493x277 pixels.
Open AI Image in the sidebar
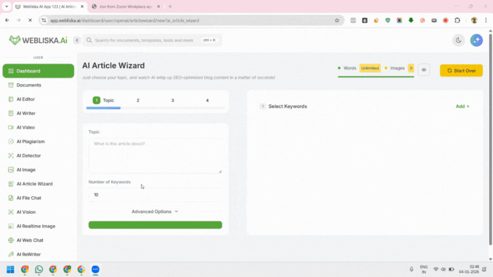(x=26, y=170)
